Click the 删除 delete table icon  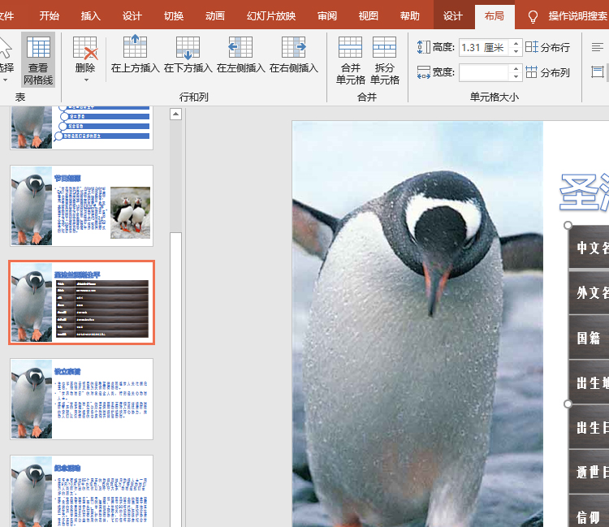pyautogui.click(x=84, y=48)
